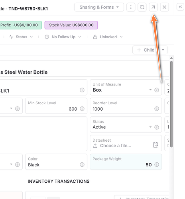Open the three-dot more options menu
Image resolution: width=185 pixels, height=199 pixels.
[x=131, y=7]
